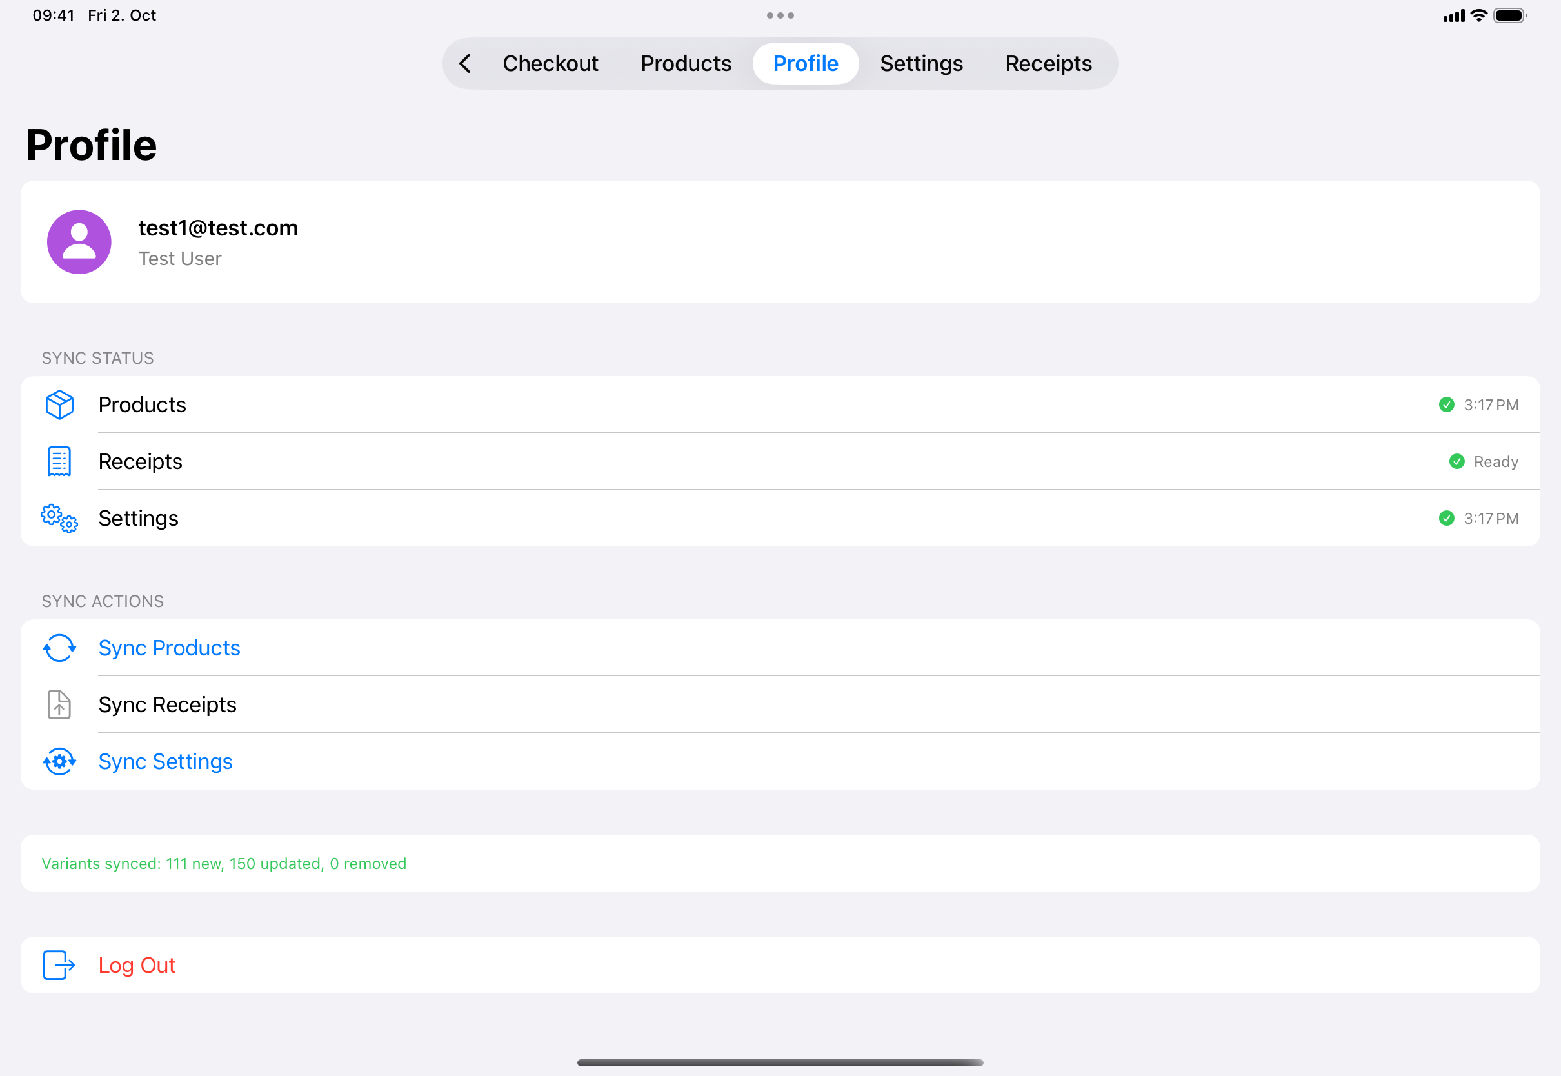
Task: Select the Settings sync status row label
Action: tap(138, 518)
